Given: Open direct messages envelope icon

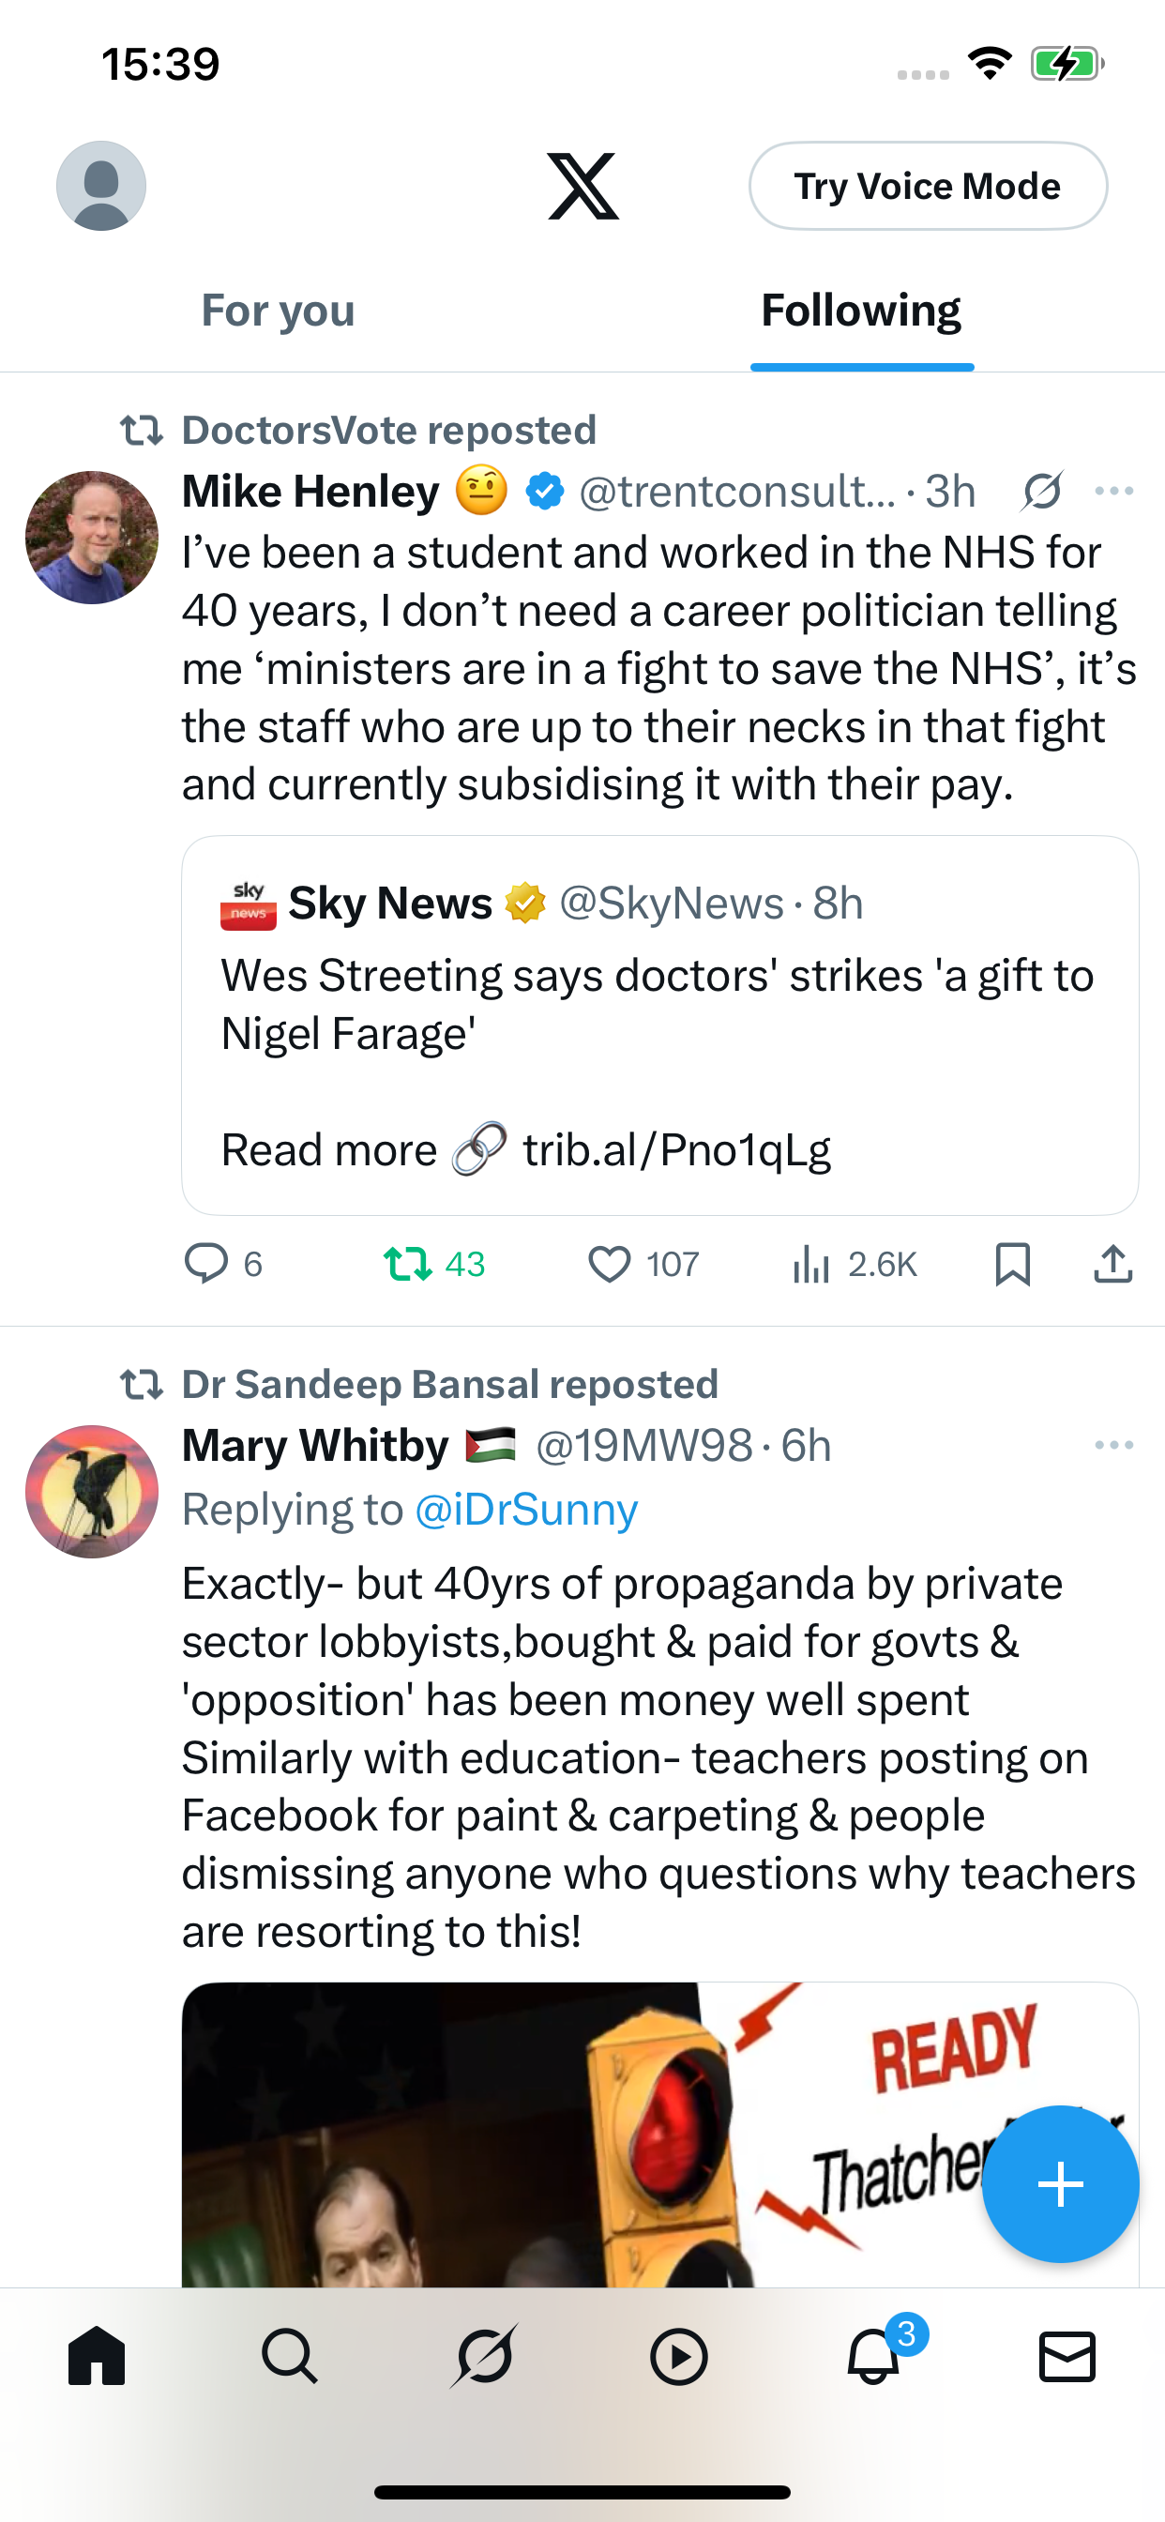Looking at the screenshot, I should coord(1067,2357).
